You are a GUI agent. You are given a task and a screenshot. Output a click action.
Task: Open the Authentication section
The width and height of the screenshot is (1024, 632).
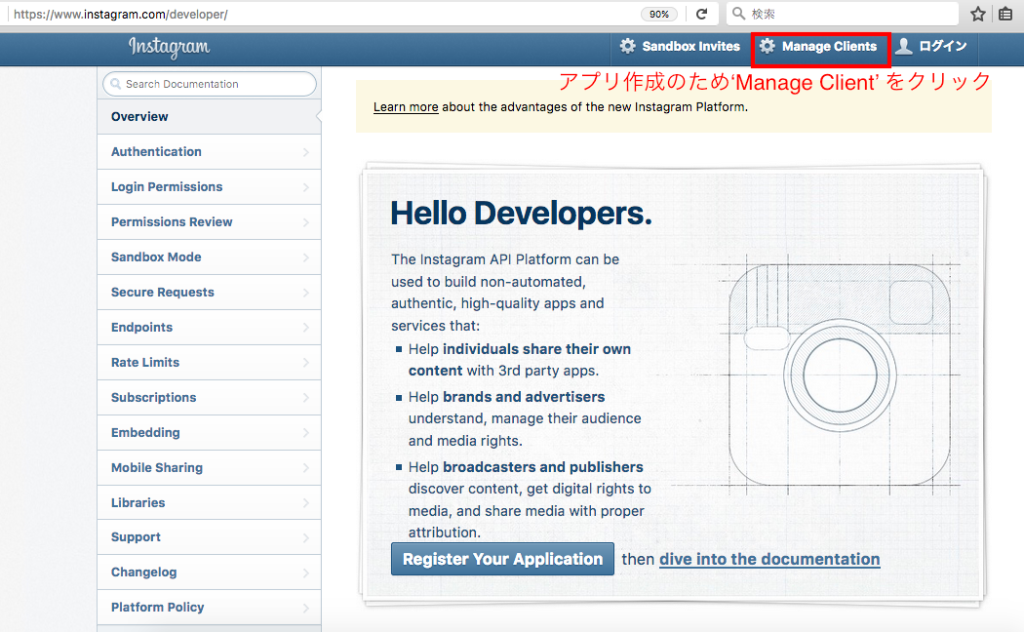[x=209, y=152]
